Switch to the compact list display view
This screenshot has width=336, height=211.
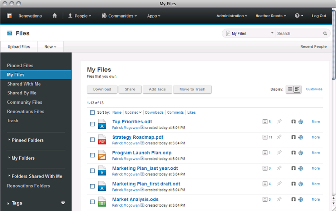pos(290,89)
